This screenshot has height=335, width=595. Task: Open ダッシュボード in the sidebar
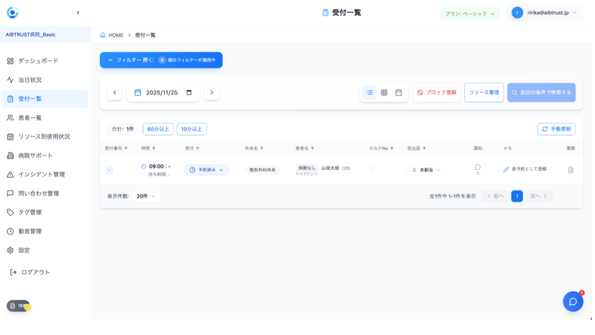click(x=45, y=61)
